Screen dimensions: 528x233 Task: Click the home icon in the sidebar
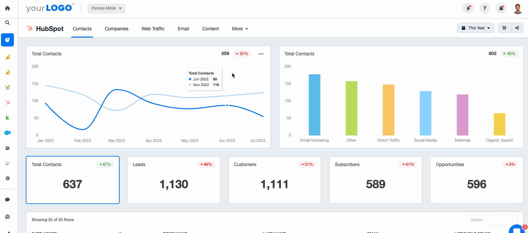[x=7, y=8]
